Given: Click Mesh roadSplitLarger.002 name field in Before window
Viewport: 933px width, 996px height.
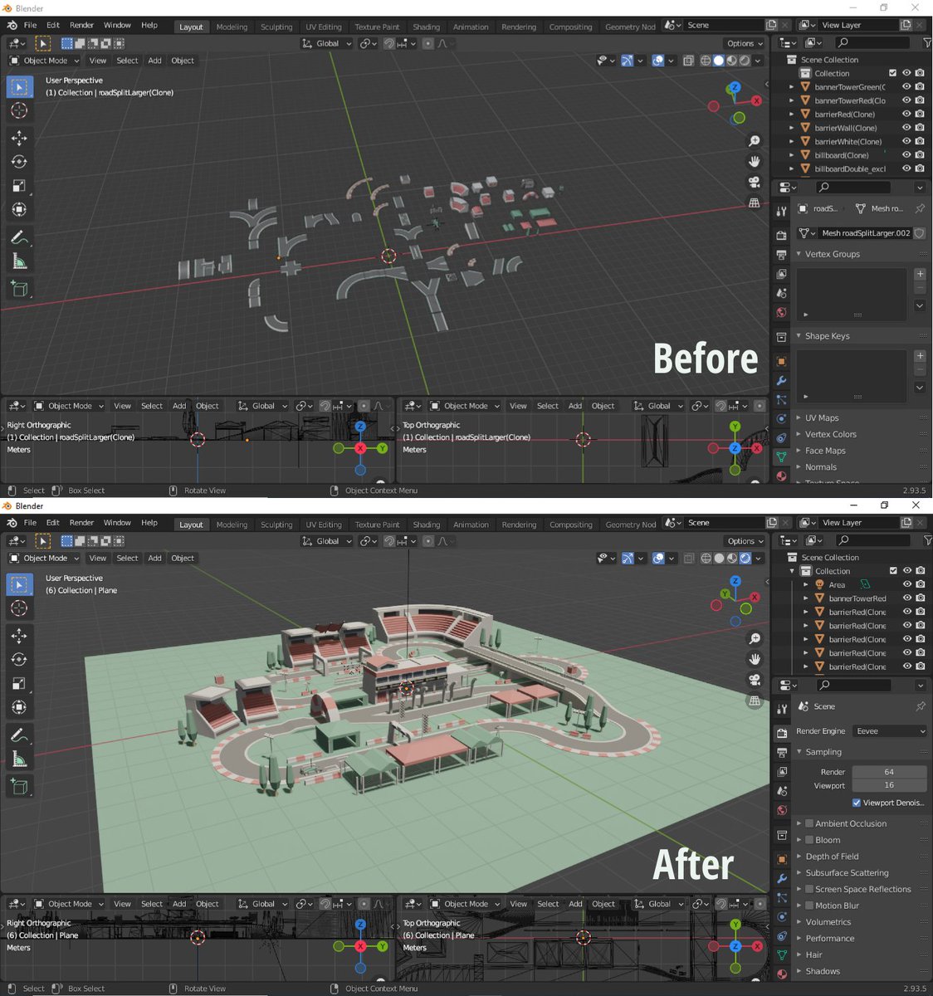Looking at the screenshot, I should 866,233.
